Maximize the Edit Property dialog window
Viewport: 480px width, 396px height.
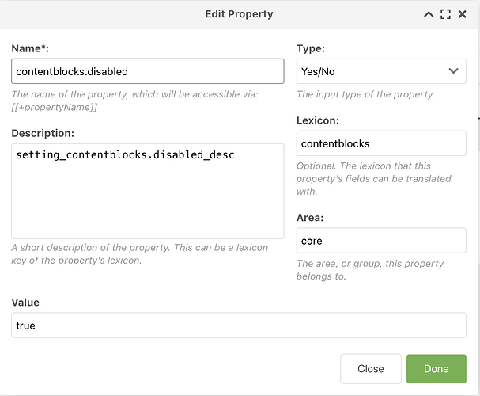445,14
